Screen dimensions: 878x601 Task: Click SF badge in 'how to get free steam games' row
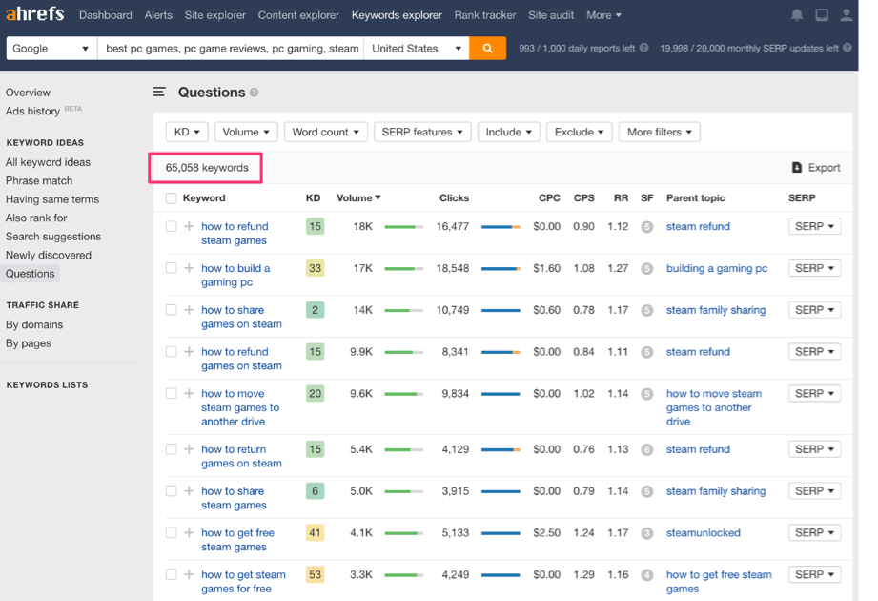point(646,533)
